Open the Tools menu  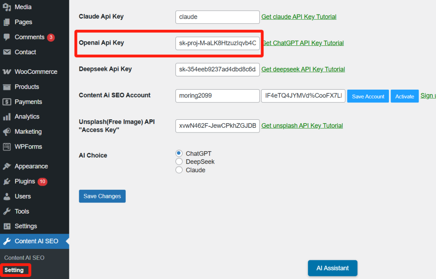tap(22, 211)
